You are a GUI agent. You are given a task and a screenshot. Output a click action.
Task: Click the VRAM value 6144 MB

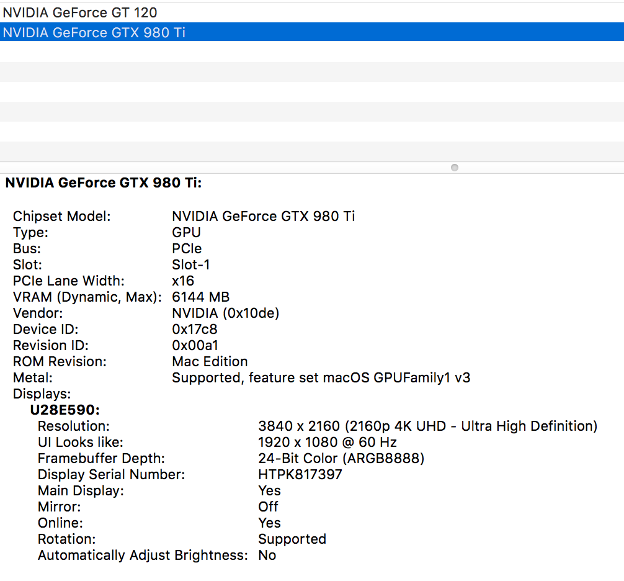pyautogui.click(x=200, y=297)
